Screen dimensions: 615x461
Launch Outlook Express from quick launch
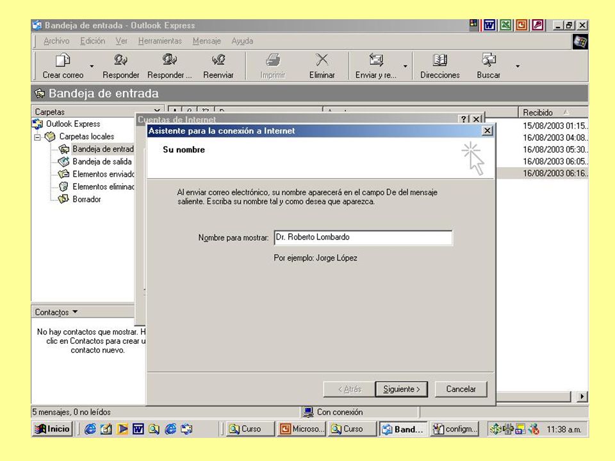pyautogui.click(x=186, y=429)
